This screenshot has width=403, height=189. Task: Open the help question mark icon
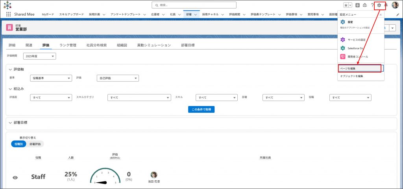coord(372,5)
